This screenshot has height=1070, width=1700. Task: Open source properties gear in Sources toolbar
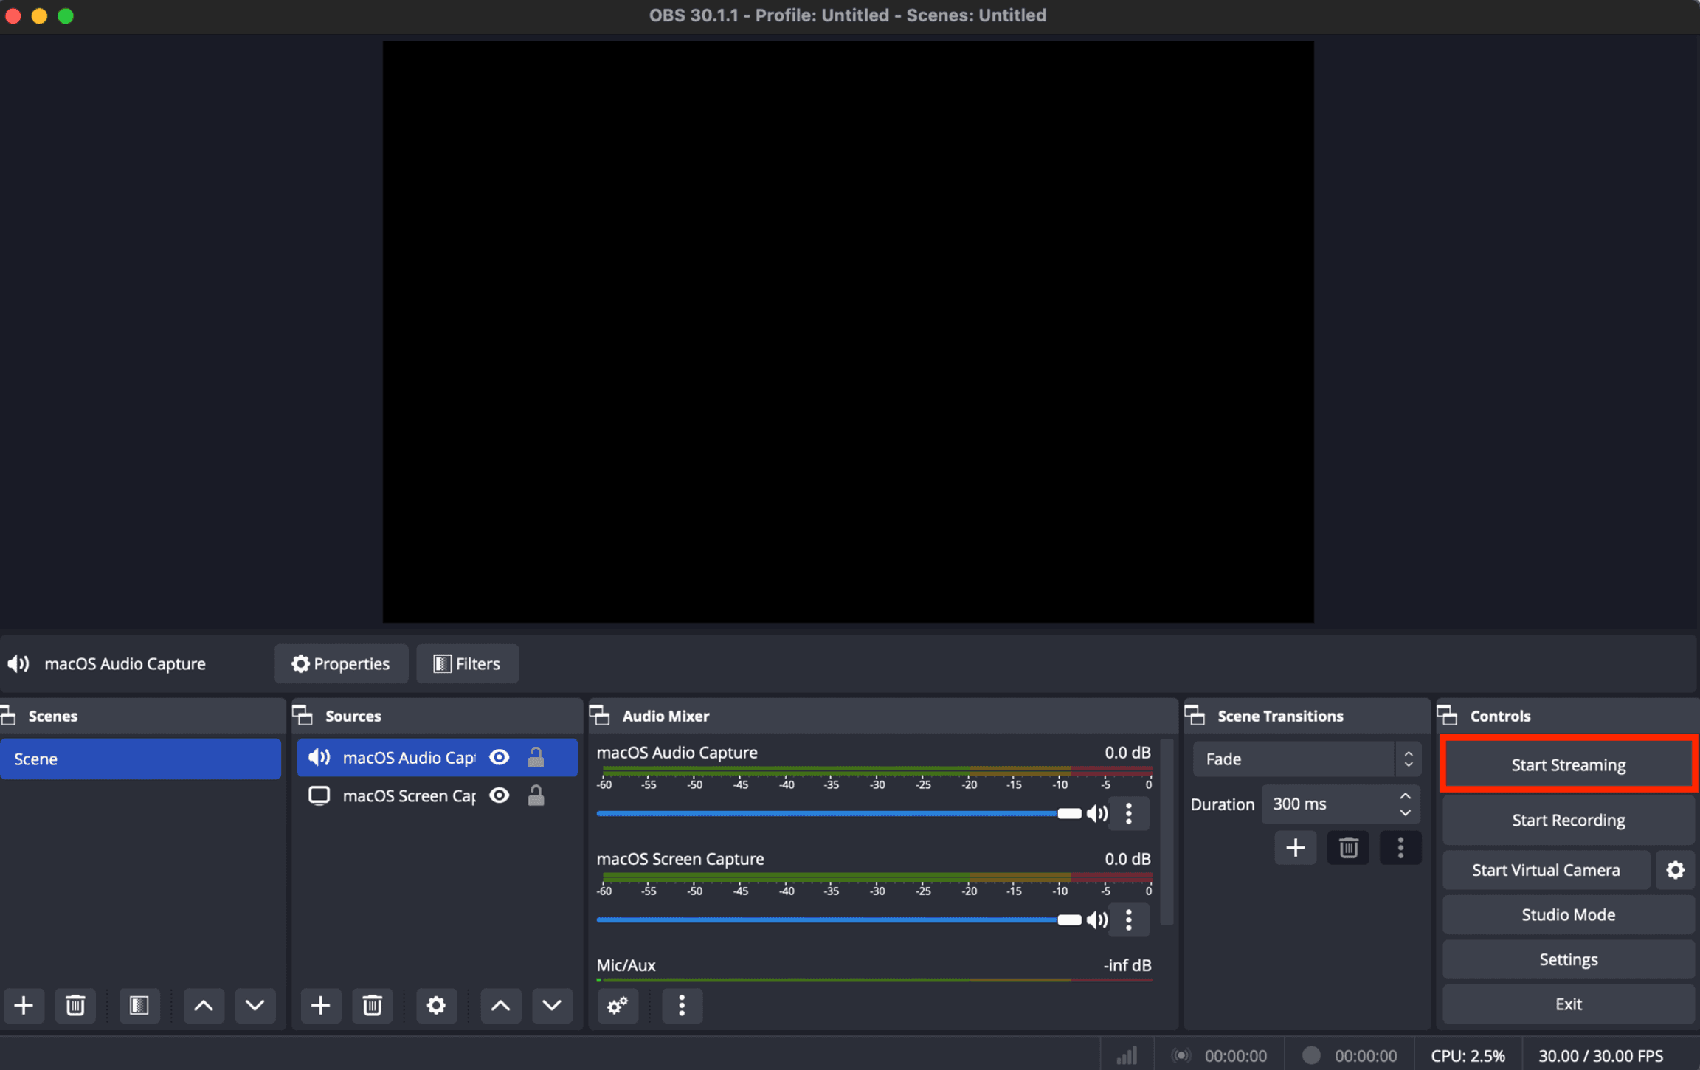click(x=436, y=1005)
